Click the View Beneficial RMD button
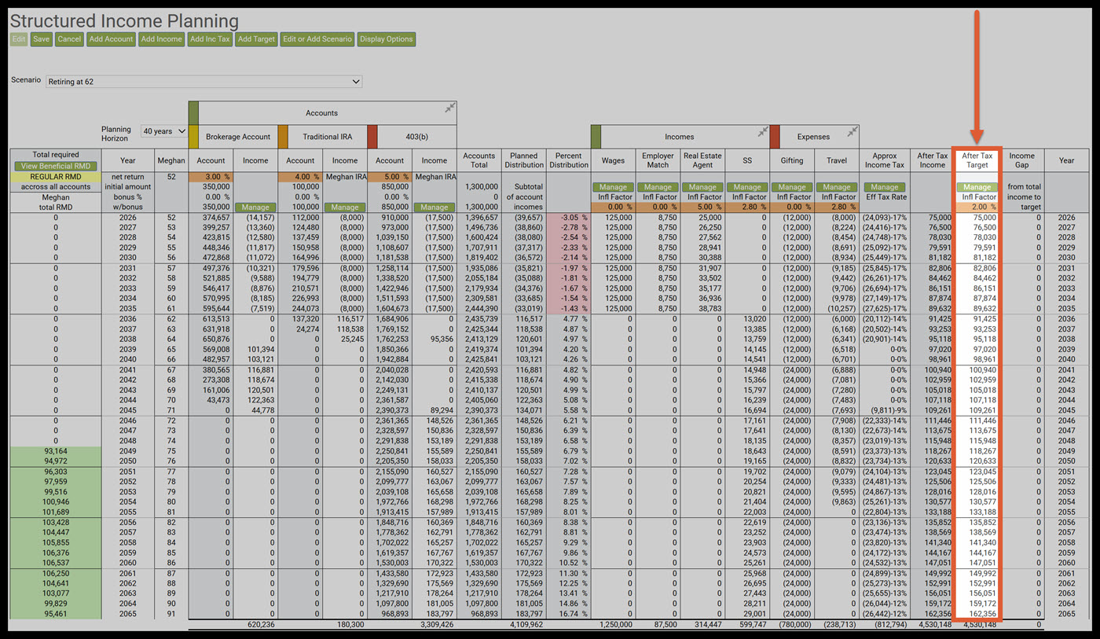This screenshot has width=1100, height=639. (56, 166)
